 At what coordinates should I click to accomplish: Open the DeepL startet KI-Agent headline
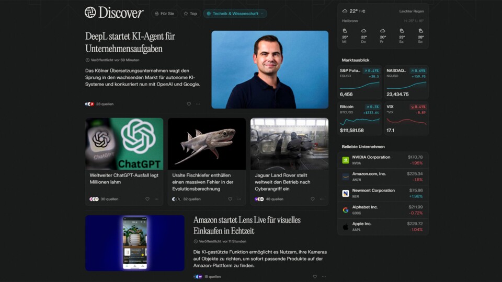click(130, 42)
